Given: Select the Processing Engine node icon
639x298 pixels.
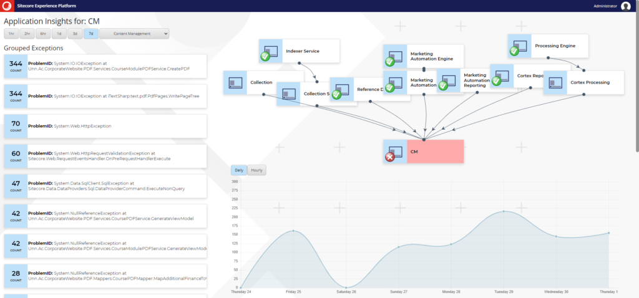Looking at the screenshot, I should pos(520,46).
